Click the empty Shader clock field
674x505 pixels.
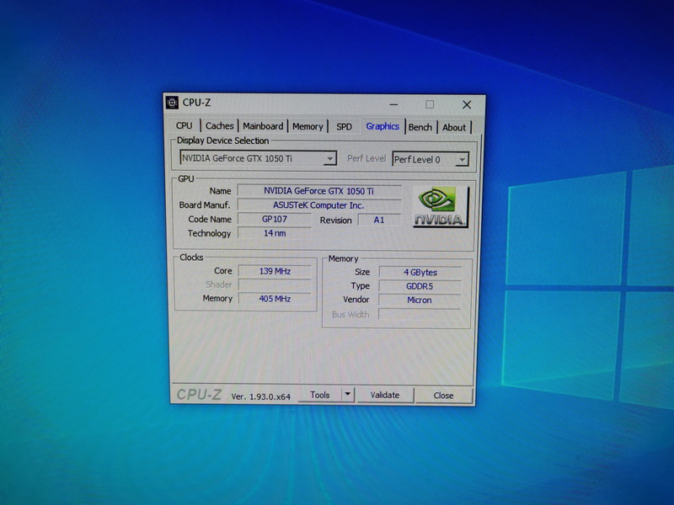[x=275, y=284]
